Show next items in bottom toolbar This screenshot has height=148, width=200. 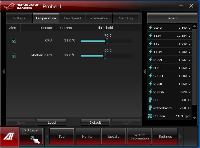coord(180,136)
